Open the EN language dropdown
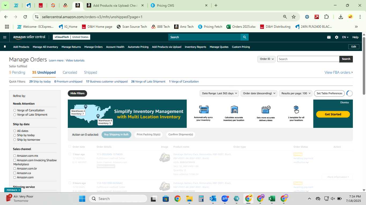Image resolution: width=366 pixels, height=205 pixels. pyautogui.click(x=345, y=37)
